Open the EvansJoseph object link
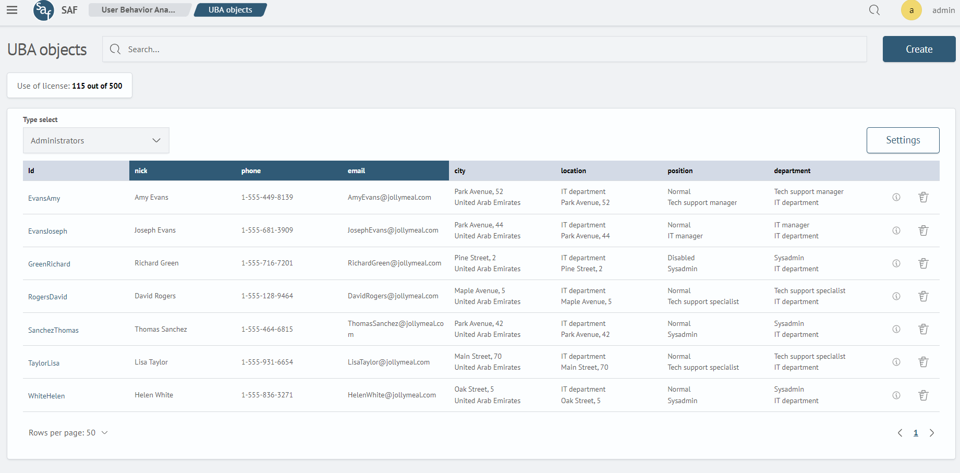 (47, 231)
